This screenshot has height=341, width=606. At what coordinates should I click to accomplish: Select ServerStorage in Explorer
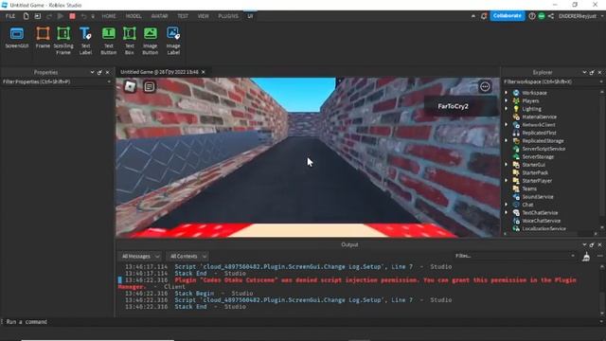(538, 156)
